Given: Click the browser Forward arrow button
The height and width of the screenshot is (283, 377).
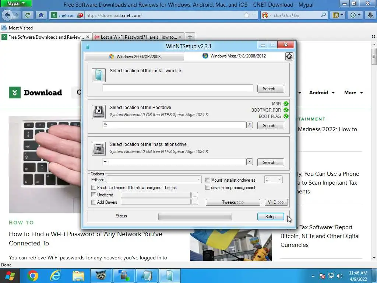Looking at the screenshot, I should (x=16, y=15).
